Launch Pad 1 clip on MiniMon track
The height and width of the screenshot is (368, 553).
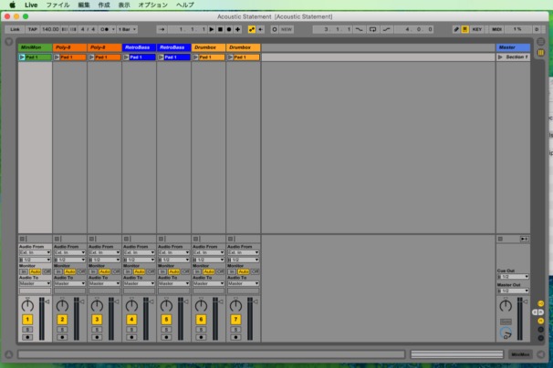point(22,57)
